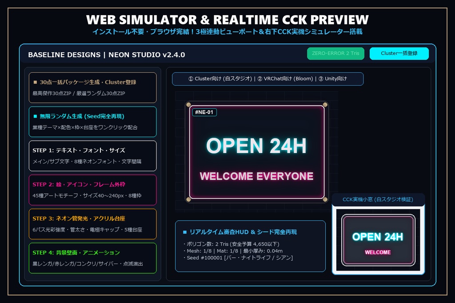Click the cyan square bullet beside 無限ランダム生成
Viewport: 455px width, 303px height.
(35, 116)
